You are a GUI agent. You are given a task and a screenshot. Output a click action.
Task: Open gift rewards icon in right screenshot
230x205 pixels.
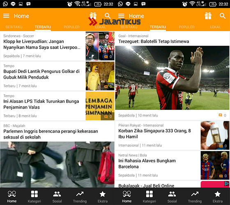(x=208, y=16)
